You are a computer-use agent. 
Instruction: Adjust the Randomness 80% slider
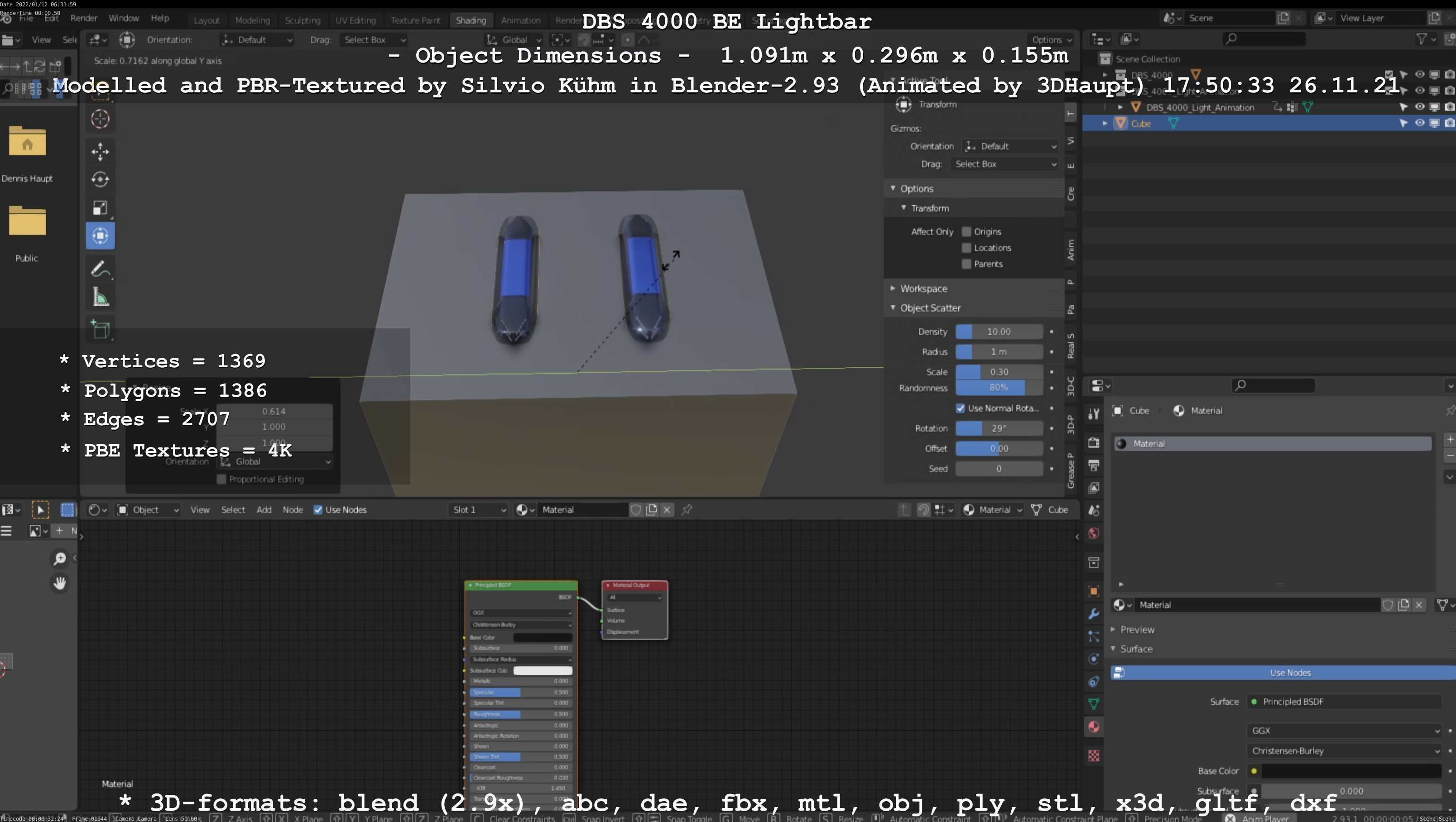click(x=999, y=388)
